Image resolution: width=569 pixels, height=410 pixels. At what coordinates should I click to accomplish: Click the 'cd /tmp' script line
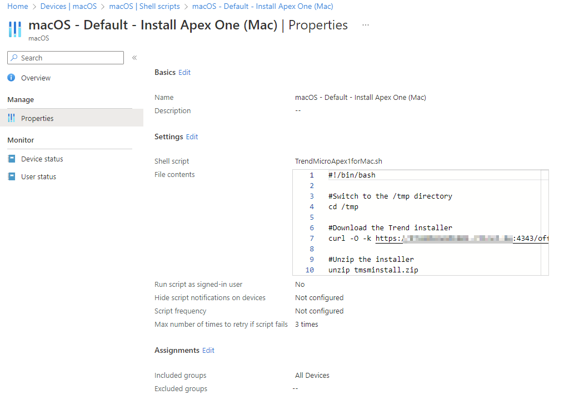coord(343,207)
